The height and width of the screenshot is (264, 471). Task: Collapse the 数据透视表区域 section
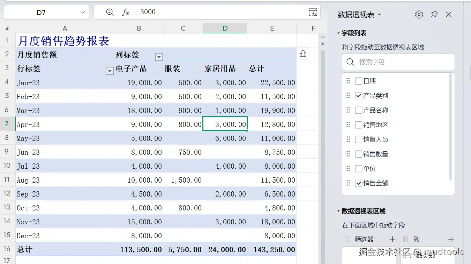tap(338, 211)
